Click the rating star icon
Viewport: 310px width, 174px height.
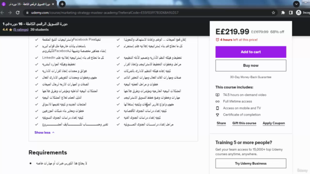click(x=11, y=29)
